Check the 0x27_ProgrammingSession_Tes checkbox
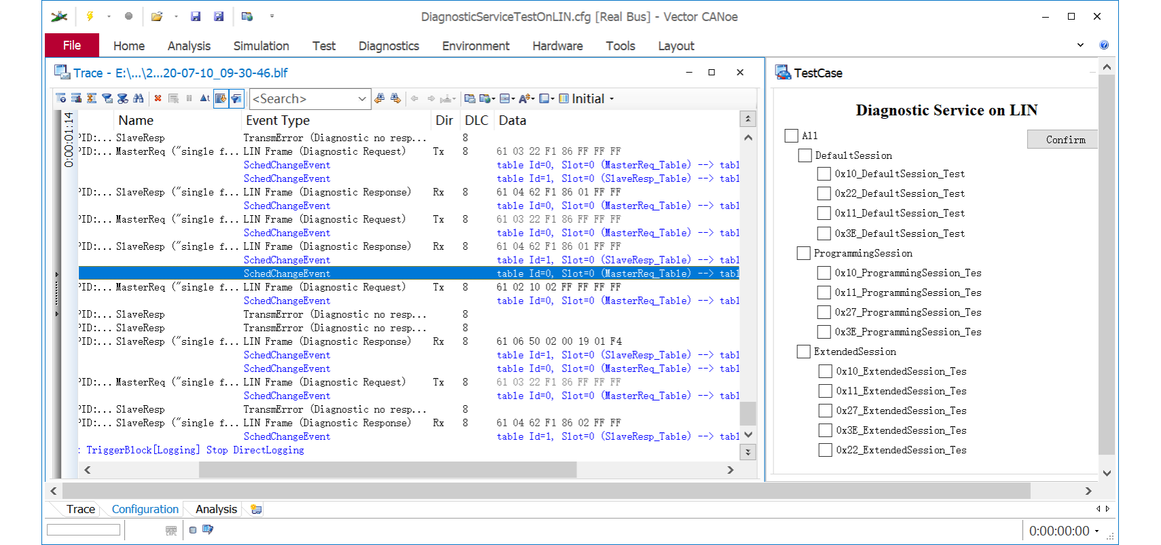The image size is (1161, 545). (x=824, y=312)
